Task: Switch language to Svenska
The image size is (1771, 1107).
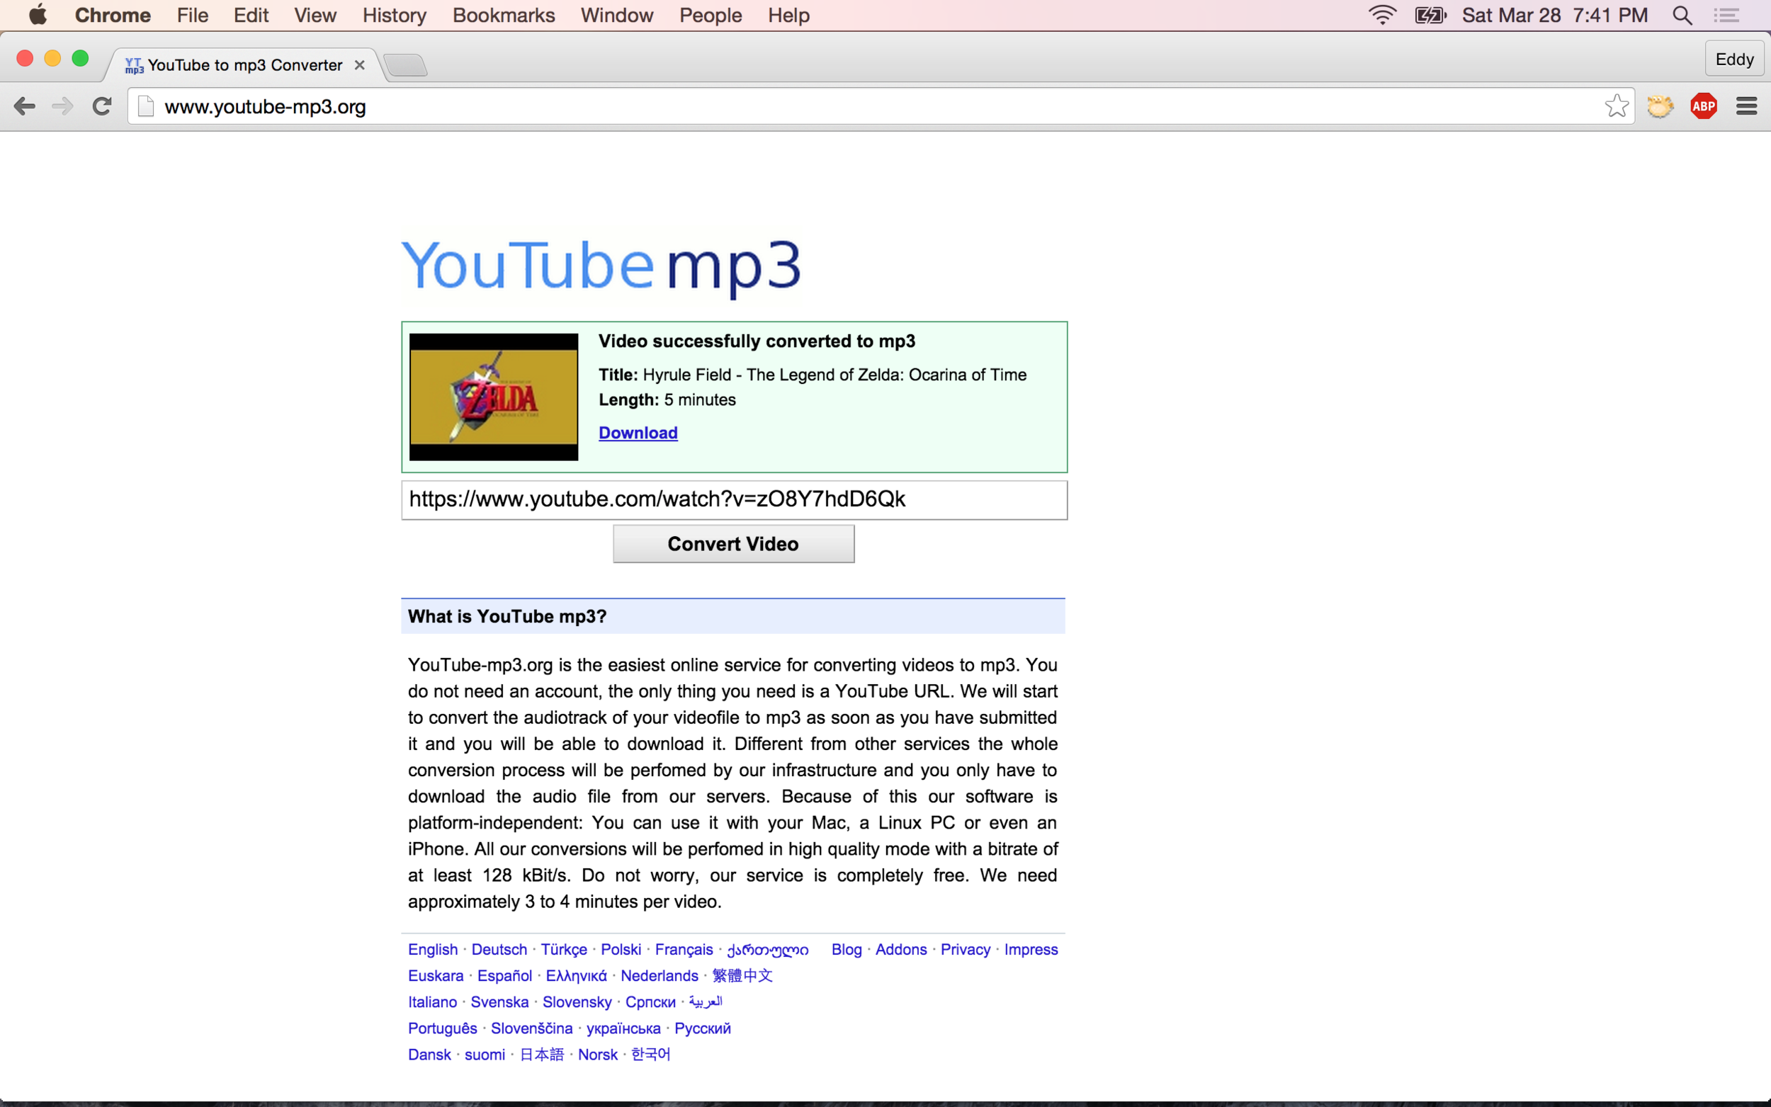Action: [499, 1002]
